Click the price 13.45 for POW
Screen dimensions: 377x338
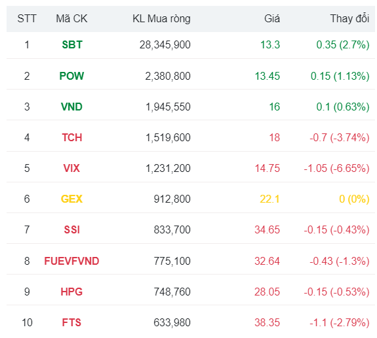click(x=268, y=76)
